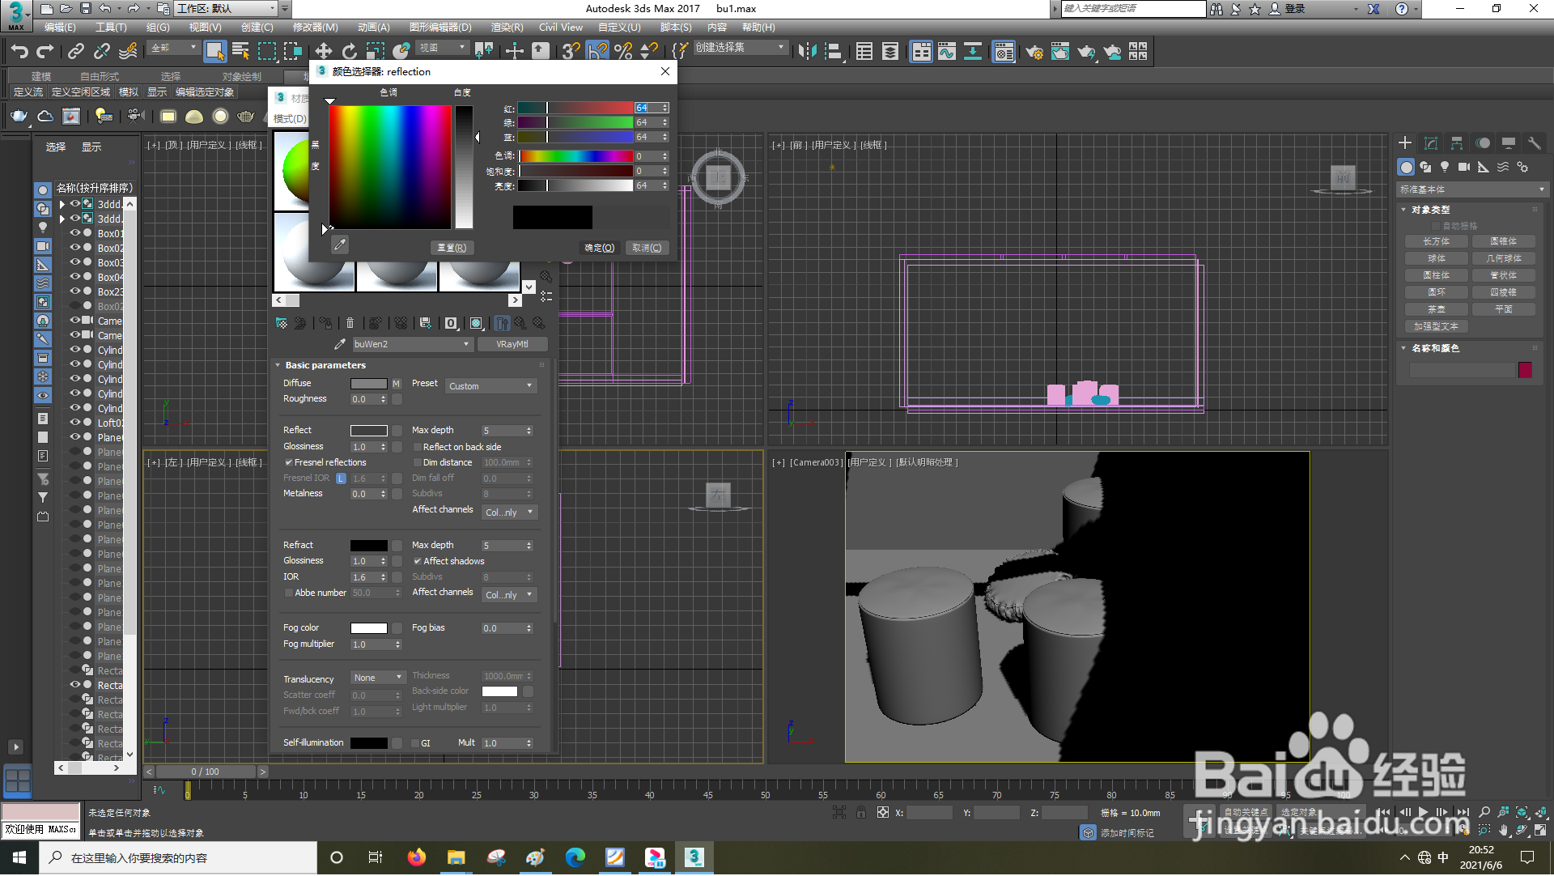
Task: Open the Civil View menu
Action: coord(560,28)
